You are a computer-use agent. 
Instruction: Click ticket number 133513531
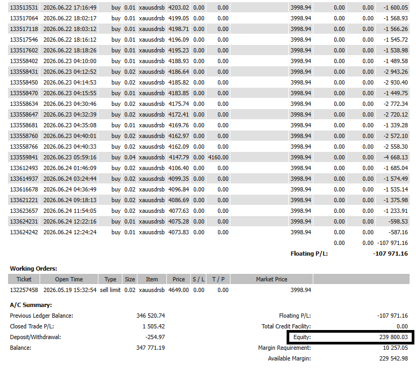coord(24,7)
